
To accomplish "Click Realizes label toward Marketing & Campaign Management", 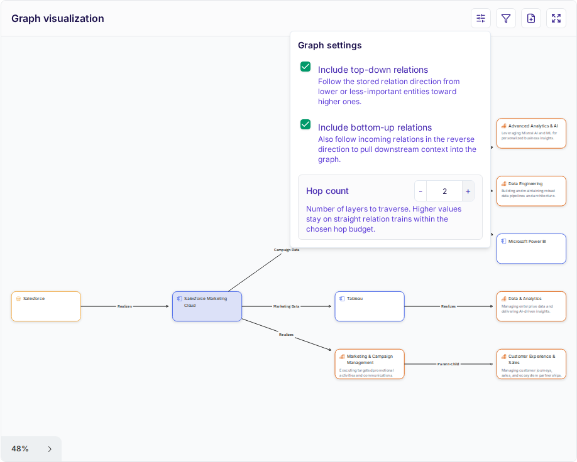I will pyautogui.click(x=286, y=335).
